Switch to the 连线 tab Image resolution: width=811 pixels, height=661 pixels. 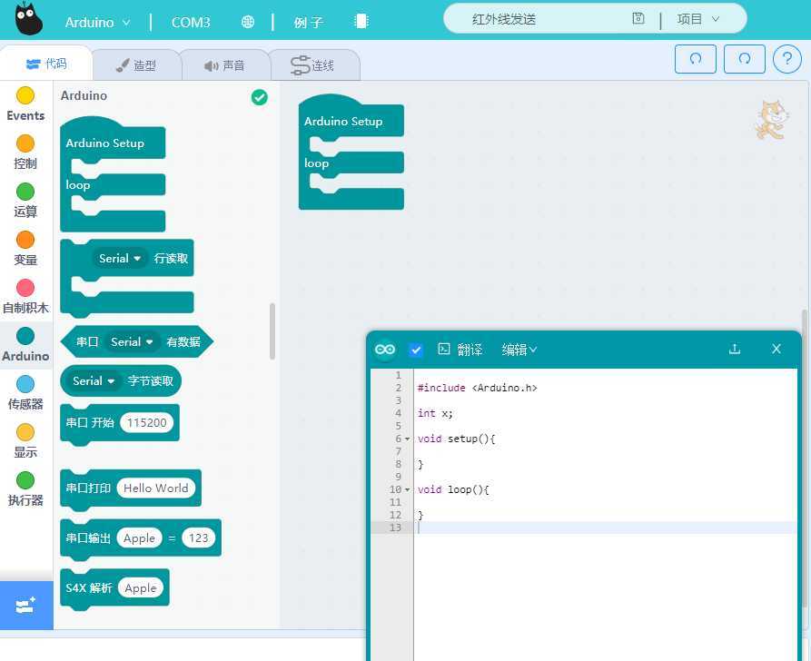click(x=314, y=65)
